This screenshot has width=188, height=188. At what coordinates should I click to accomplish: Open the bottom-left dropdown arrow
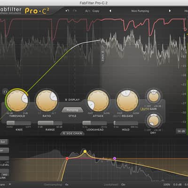[x=10, y=185]
